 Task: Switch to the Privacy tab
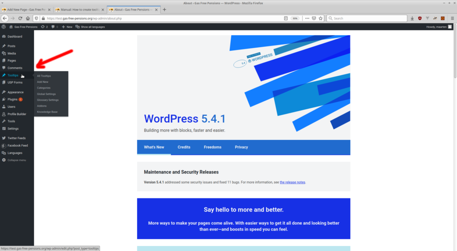click(241, 147)
